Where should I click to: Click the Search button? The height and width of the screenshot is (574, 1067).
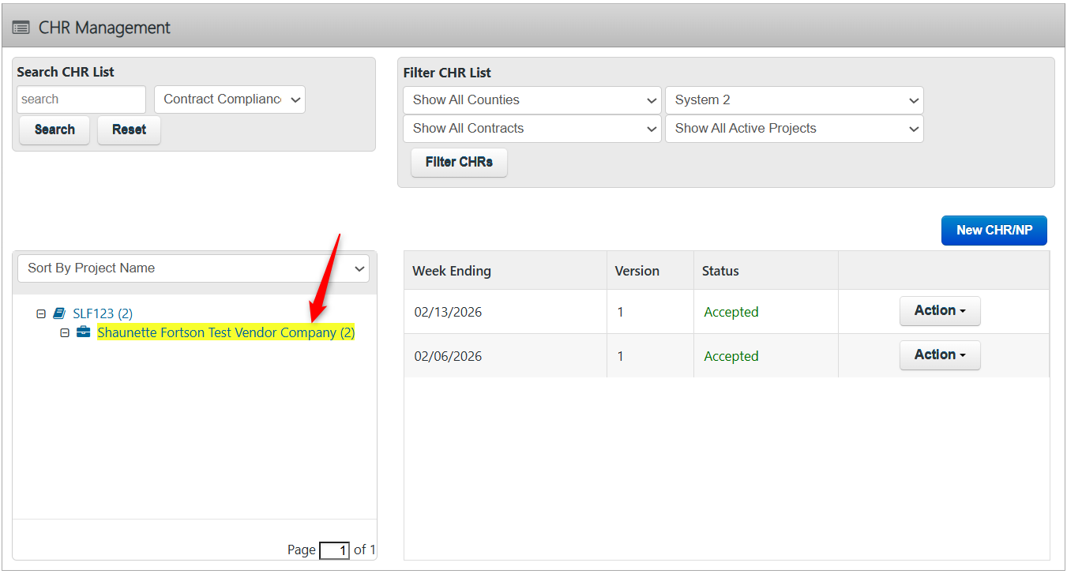(54, 129)
